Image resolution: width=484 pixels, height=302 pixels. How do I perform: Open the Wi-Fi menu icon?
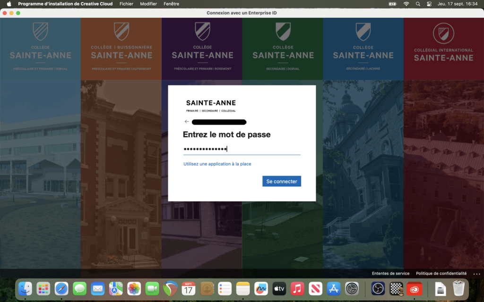point(406,4)
